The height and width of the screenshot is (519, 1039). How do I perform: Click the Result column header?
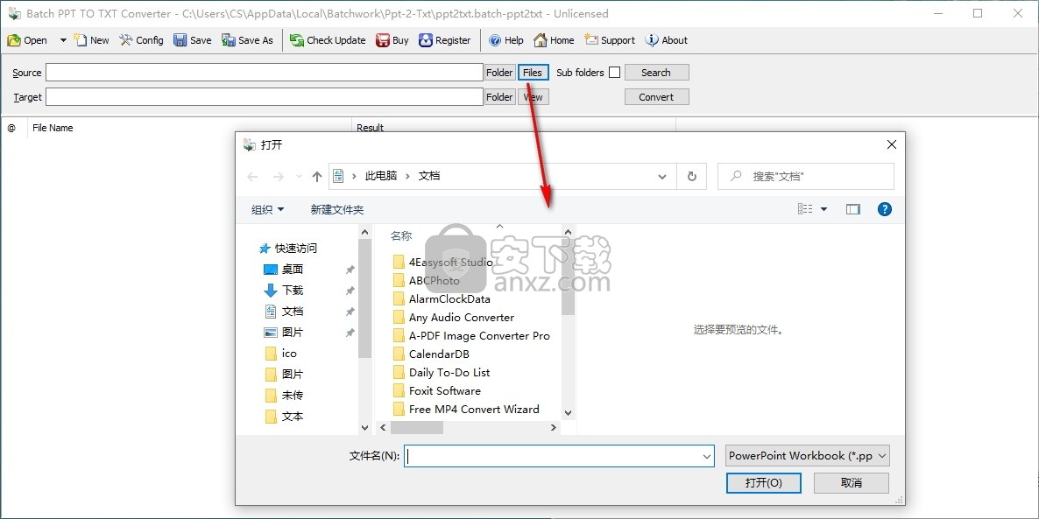tap(513, 126)
